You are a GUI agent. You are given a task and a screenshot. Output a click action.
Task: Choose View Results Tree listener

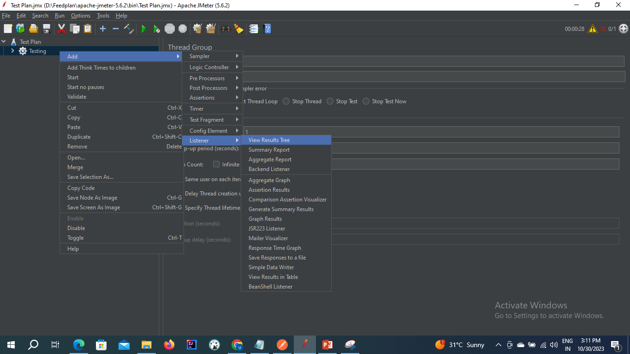pyautogui.click(x=286, y=140)
